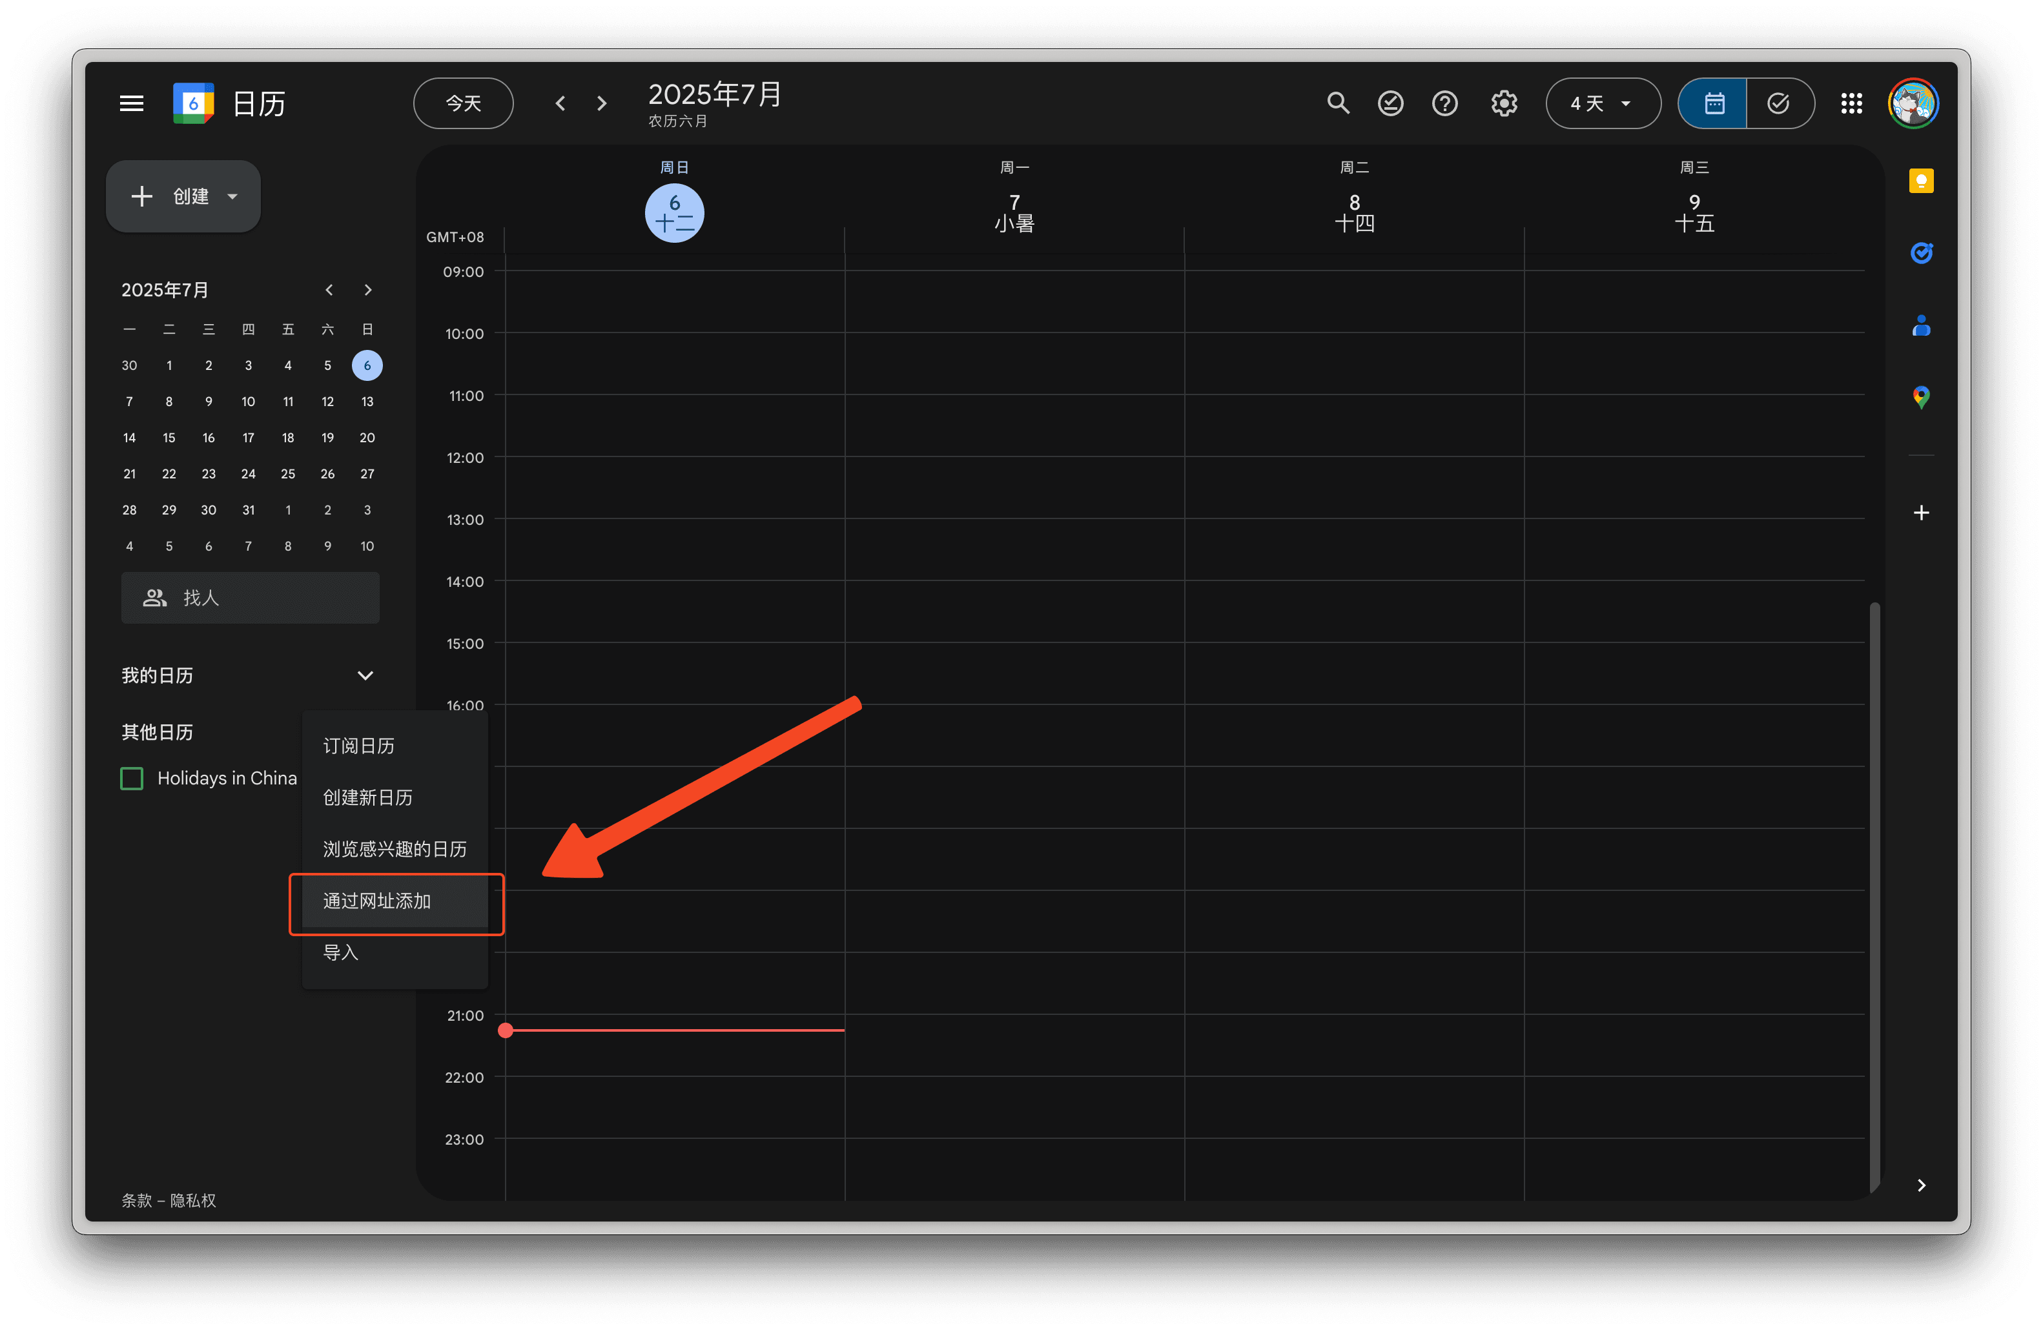Open the settings gear menu
Image resolution: width=2043 pixels, height=1330 pixels.
[x=1503, y=104]
